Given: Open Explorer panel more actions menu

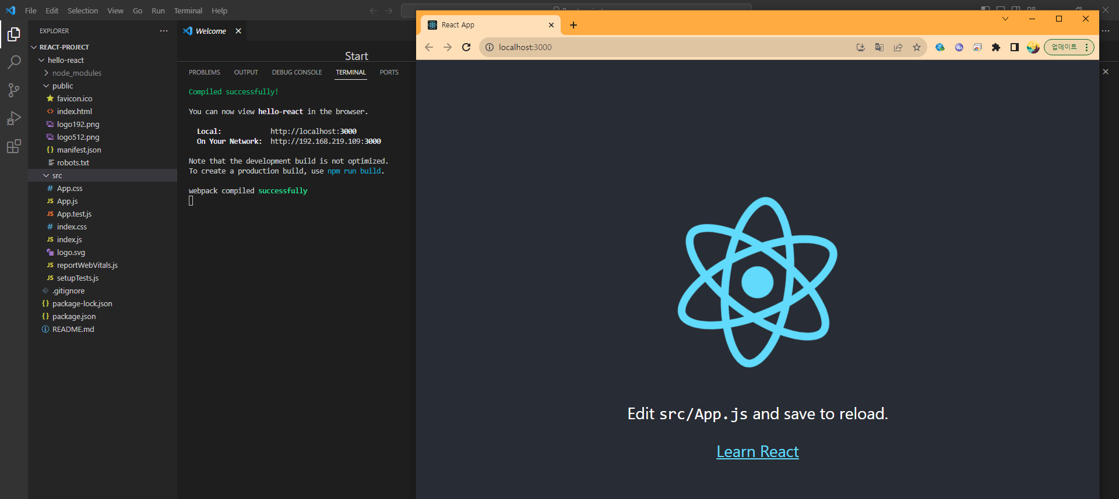Looking at the screenshot, I should coord(164,31).
